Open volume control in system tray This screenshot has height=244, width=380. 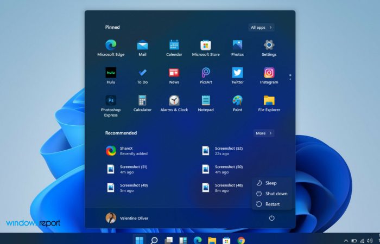370,241
